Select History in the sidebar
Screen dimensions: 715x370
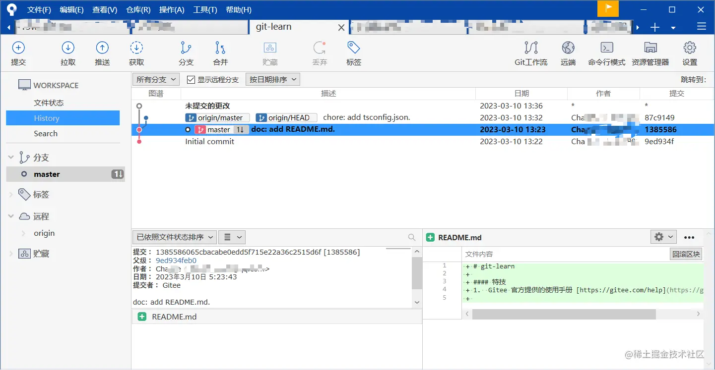63,118
